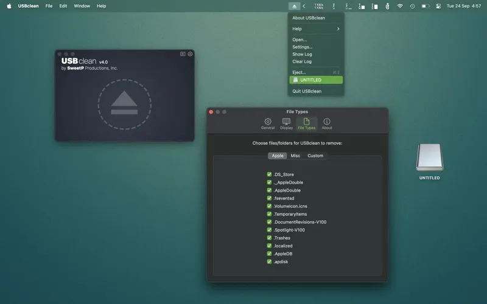Image resolution: width=487 pixels, height=304 pixels.
Task: Click the Wi-Fi status icon
Action: 400,6
